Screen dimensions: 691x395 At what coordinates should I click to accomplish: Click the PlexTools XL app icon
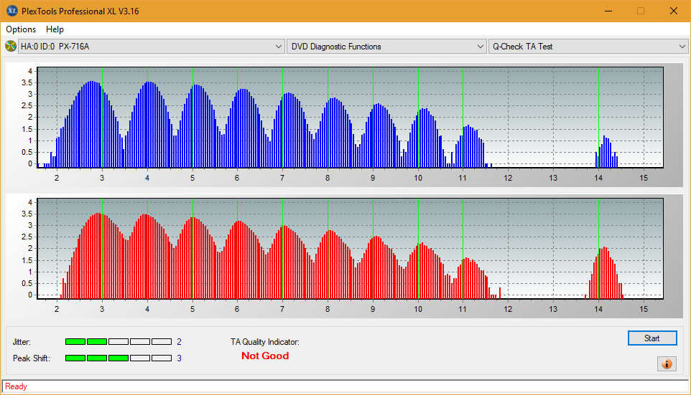pos(12,11)
